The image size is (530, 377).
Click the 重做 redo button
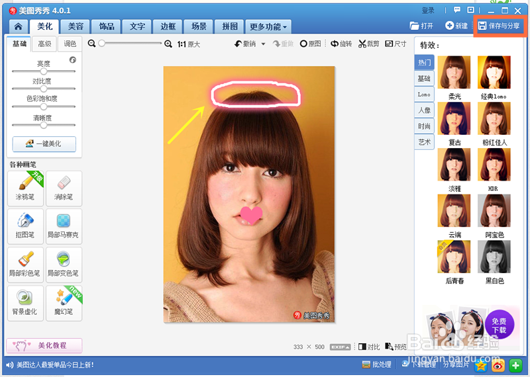click(x=284, y=44)
